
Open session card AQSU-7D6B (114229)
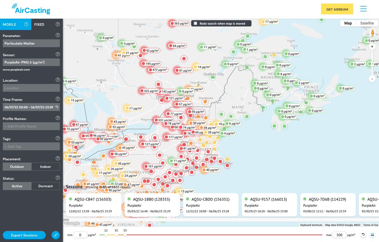click(328, 205)
